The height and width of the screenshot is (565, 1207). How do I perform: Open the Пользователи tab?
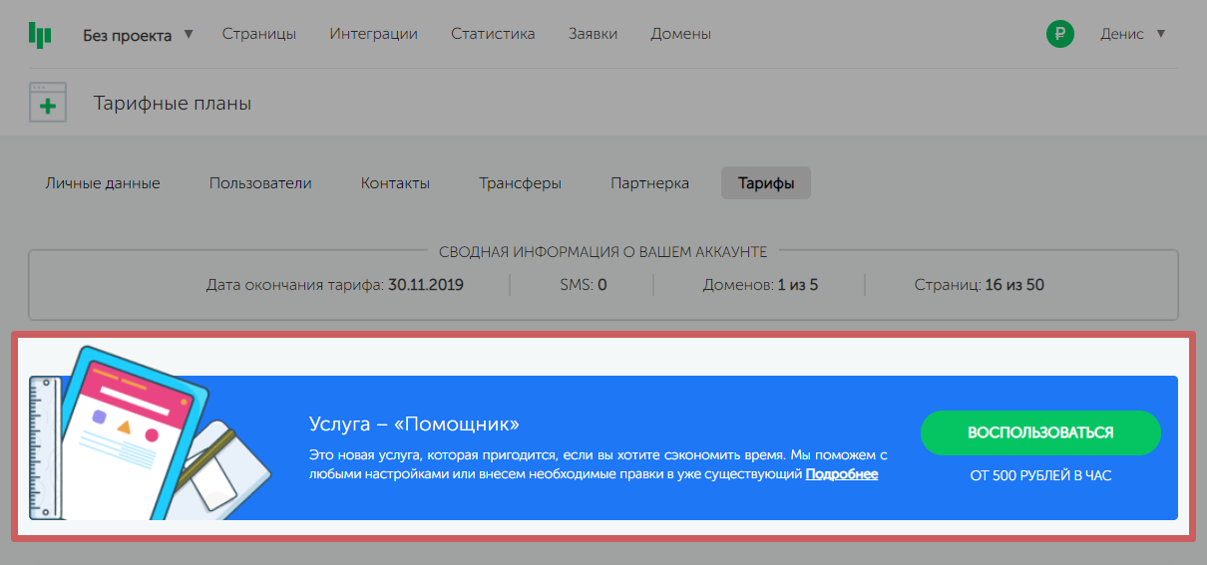point(260,183)
